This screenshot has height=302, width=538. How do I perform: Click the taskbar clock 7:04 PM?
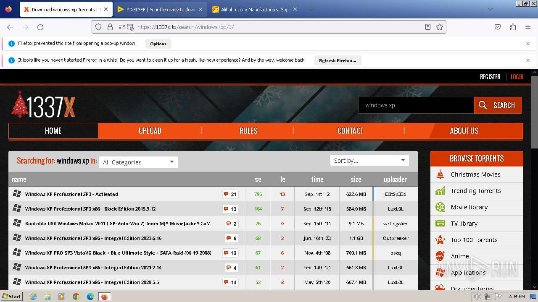516,297
